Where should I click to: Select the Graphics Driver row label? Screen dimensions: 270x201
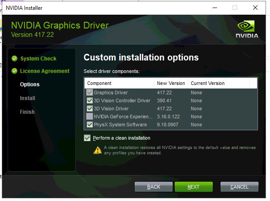tap(111, 92)
